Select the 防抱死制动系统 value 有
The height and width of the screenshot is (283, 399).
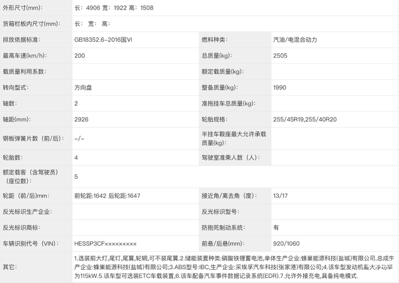[277, 227]
